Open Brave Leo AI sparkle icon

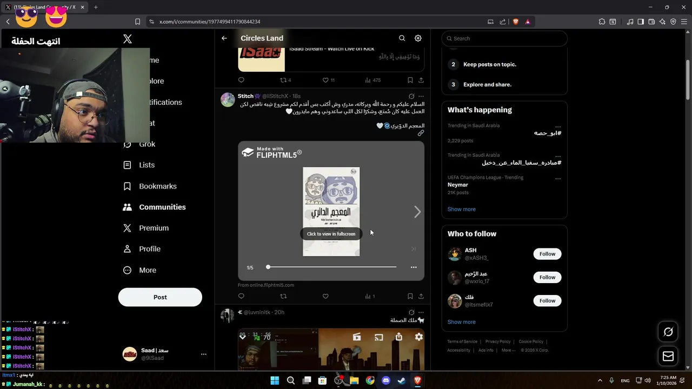(x=662, y=22)
